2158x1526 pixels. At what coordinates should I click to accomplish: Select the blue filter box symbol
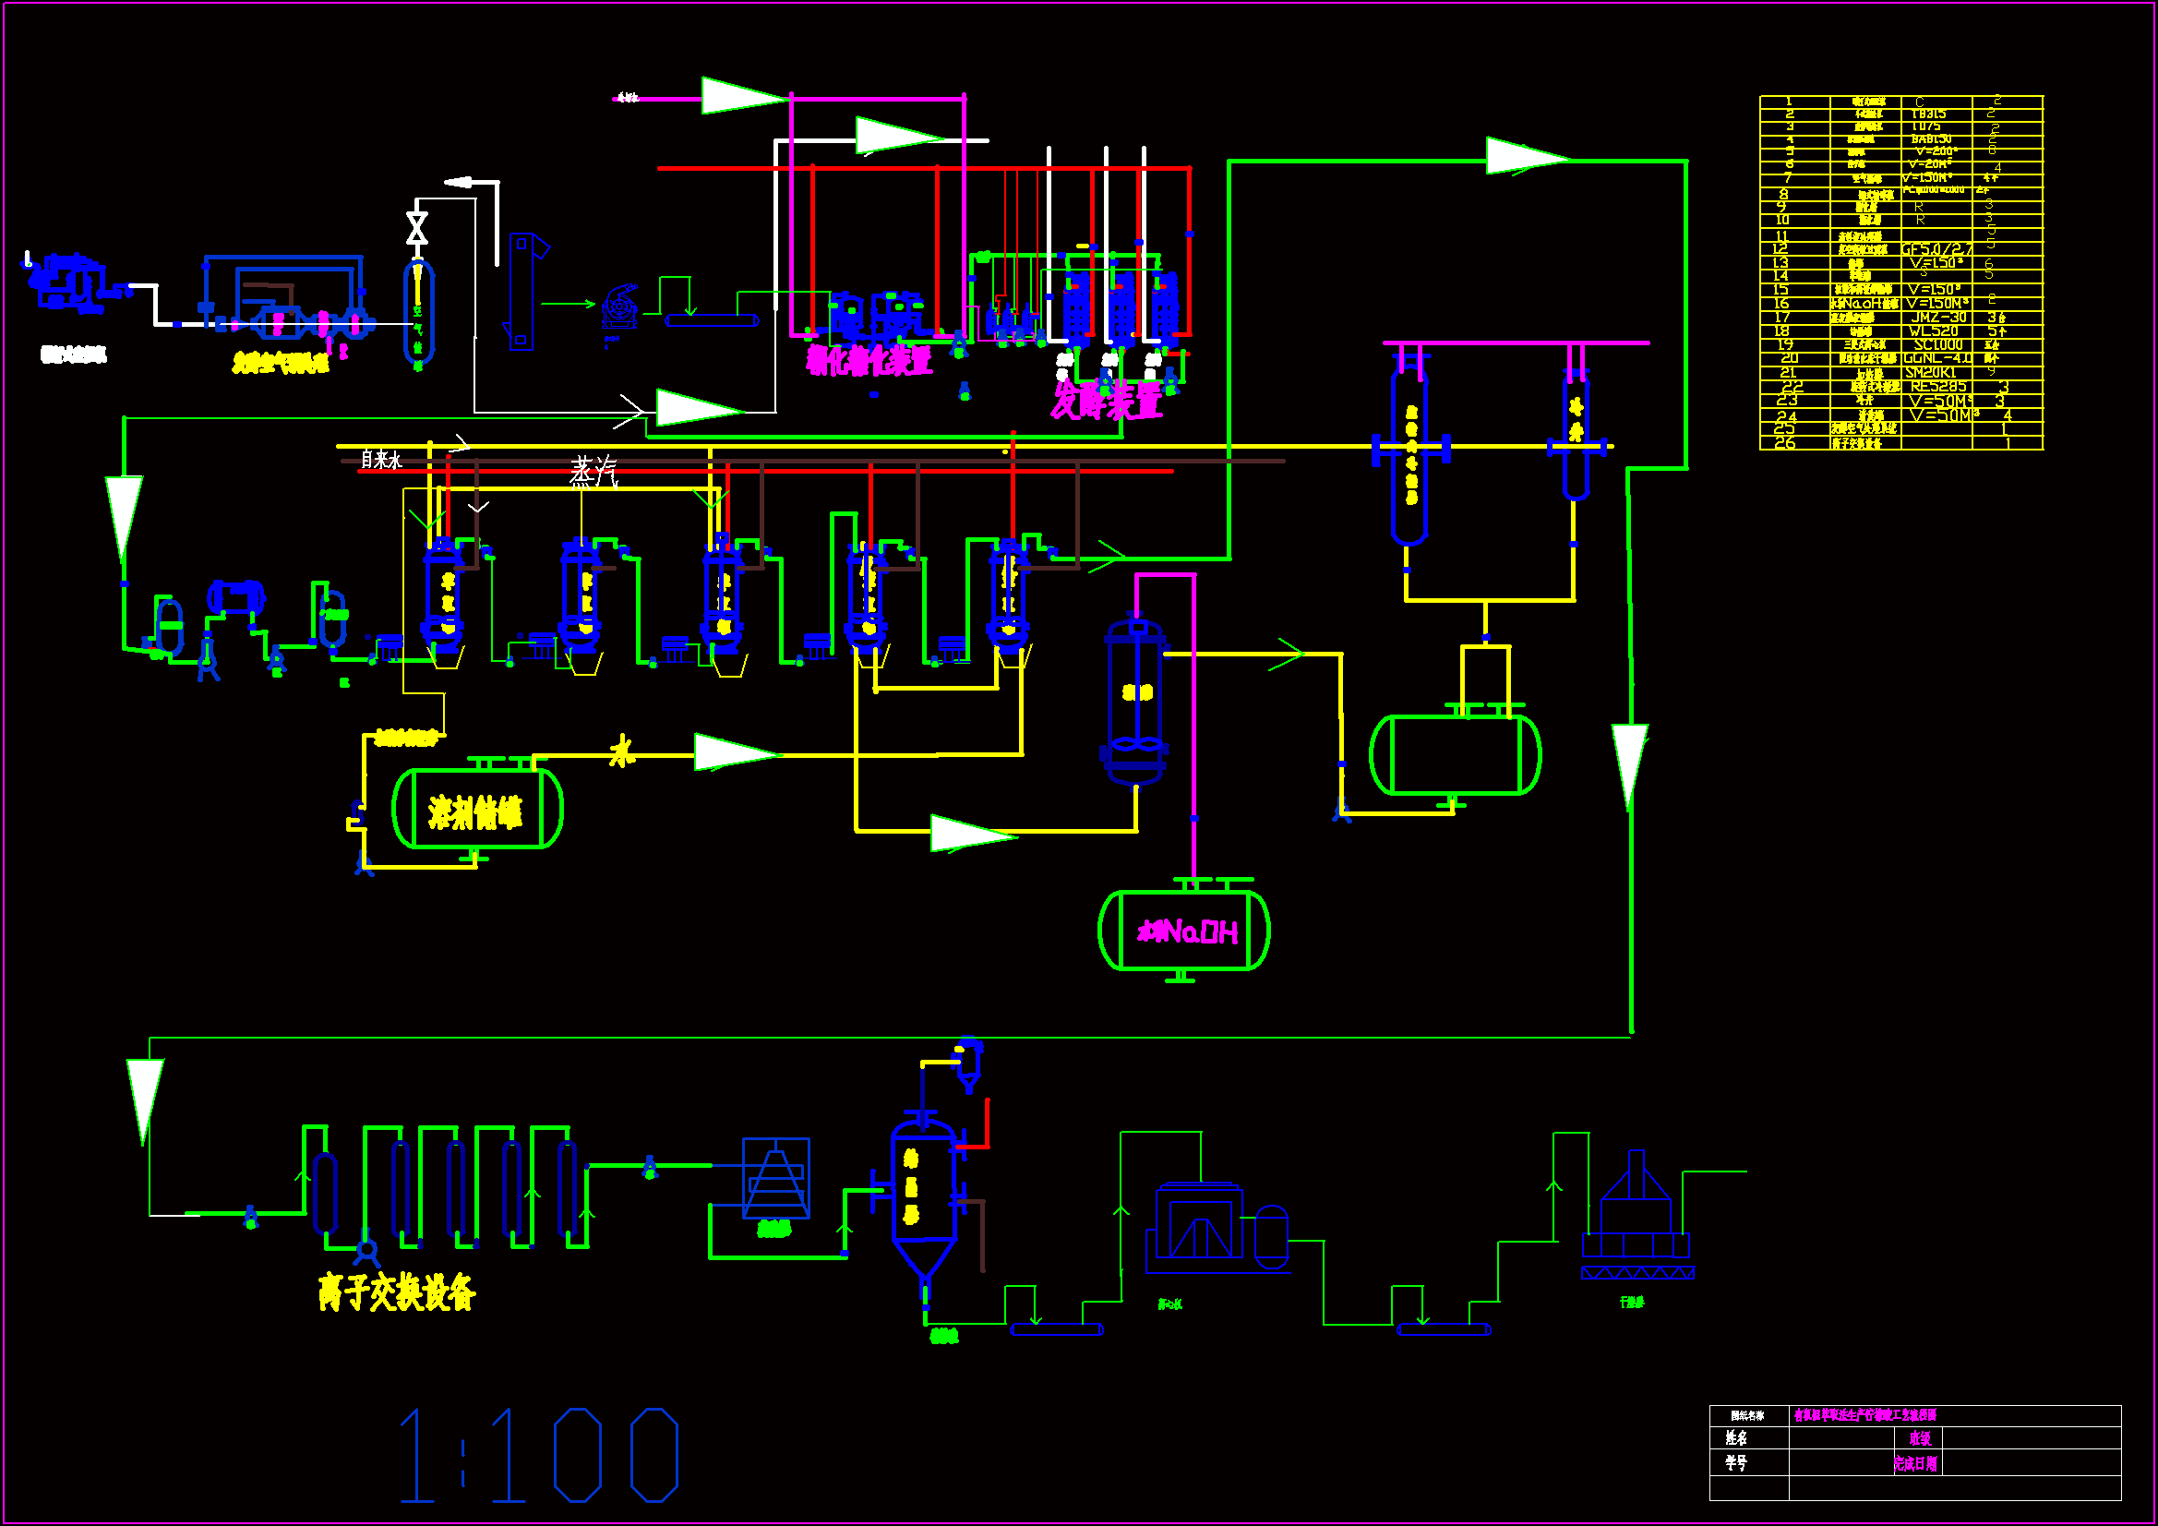(775, 1178)
